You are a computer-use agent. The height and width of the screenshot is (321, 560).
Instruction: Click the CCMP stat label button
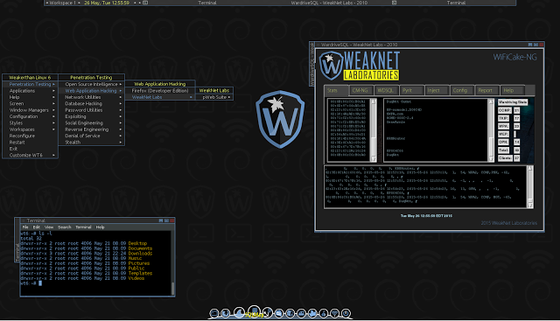coord(505,110)
